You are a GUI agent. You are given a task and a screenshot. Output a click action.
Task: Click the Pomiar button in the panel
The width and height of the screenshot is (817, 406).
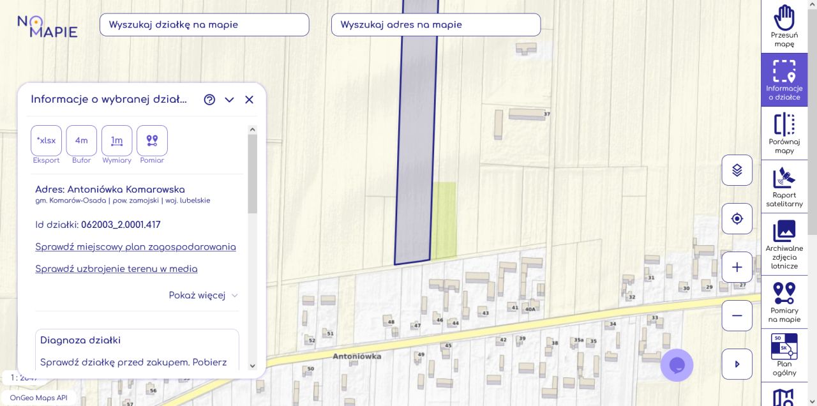152,140
